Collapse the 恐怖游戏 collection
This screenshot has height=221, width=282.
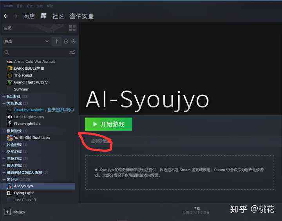(x=4, y=103)
